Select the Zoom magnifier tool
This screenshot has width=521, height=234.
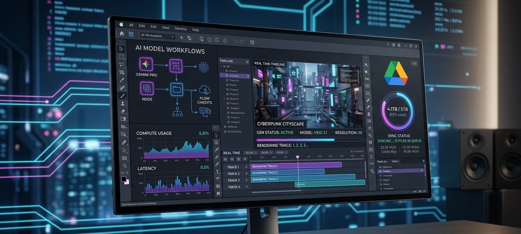click(125, 166)
